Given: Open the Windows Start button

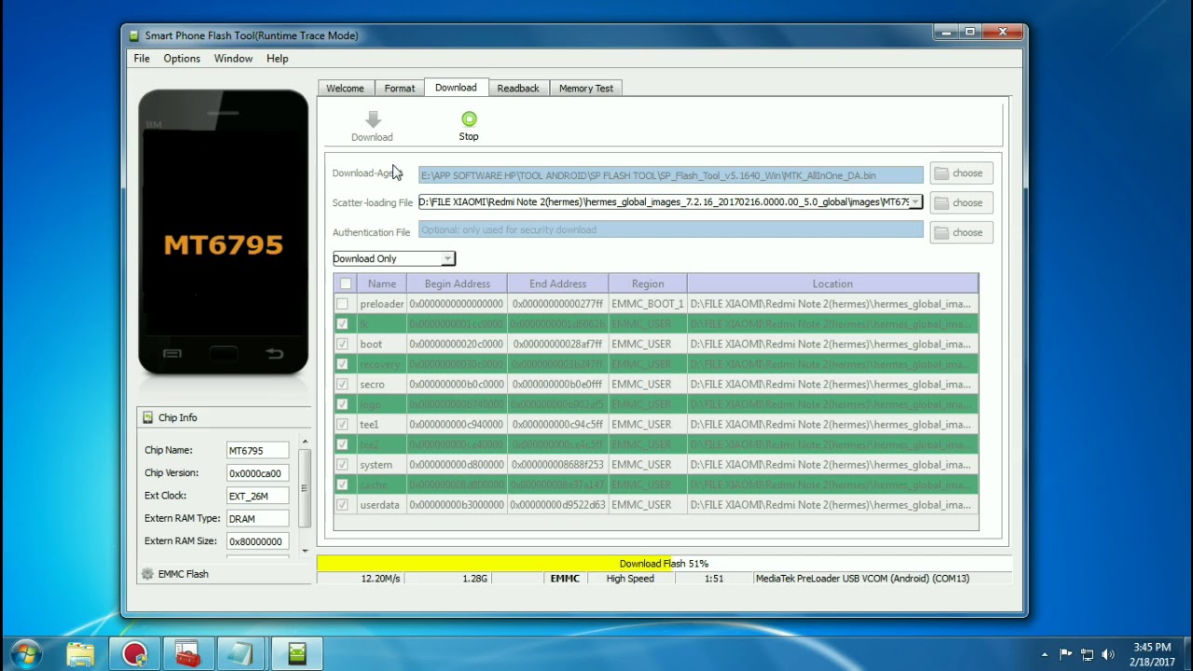Looking at the screenshot, I should click(25, 654).
